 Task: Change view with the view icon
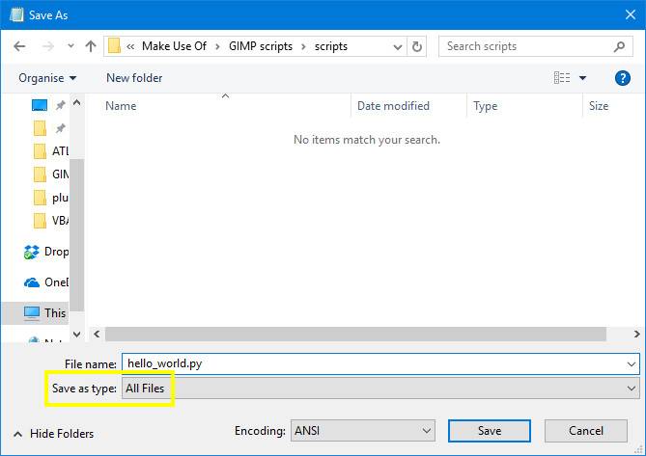tap(562, 77)
